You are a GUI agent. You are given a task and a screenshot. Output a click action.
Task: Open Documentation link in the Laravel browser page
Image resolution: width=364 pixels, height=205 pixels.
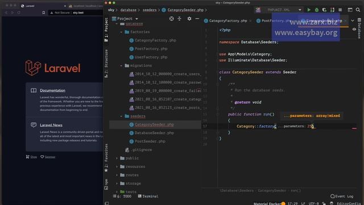click(x=52, y=91)
